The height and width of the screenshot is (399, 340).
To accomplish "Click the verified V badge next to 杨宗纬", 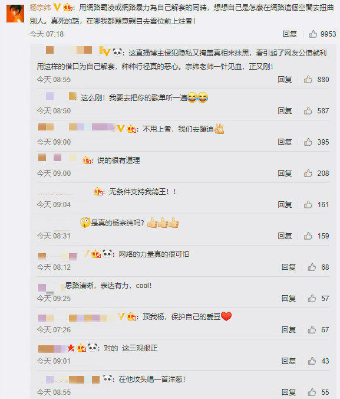I will point(57,8).
